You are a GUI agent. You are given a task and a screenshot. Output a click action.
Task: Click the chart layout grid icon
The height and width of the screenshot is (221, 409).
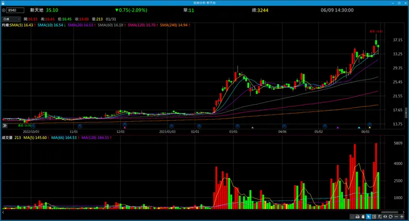tap(374, 217)
